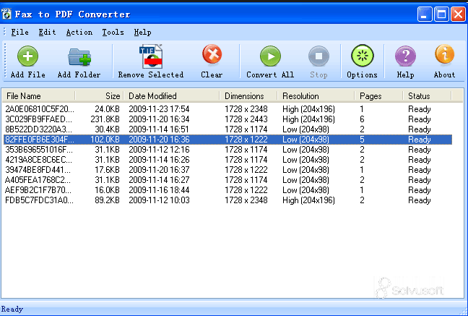This screenshot has height=316, width=468.
Task: Click date 2009-11-12 12:16
Action: (159, 150)
